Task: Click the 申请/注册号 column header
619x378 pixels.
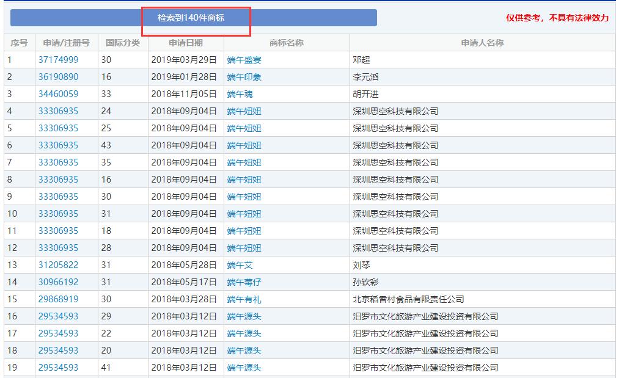Action: (67, 43)
